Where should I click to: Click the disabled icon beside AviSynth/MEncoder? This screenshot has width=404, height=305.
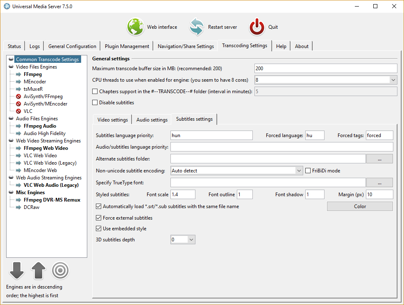[x=18, y=104]
